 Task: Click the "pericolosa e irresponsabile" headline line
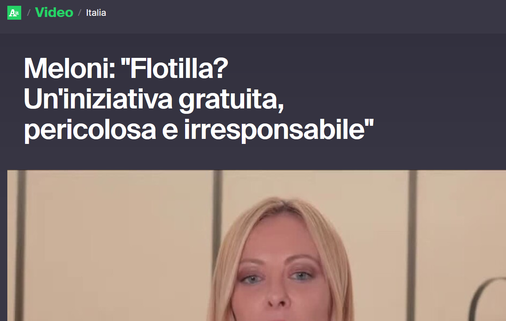pos(199,130)
